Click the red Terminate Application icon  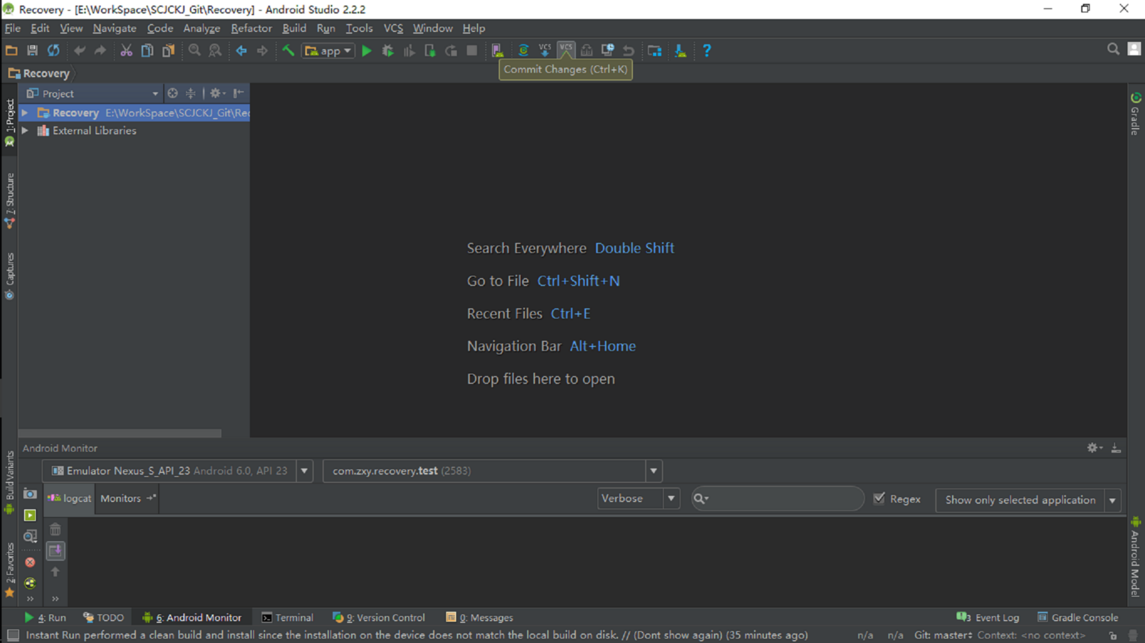30,562
